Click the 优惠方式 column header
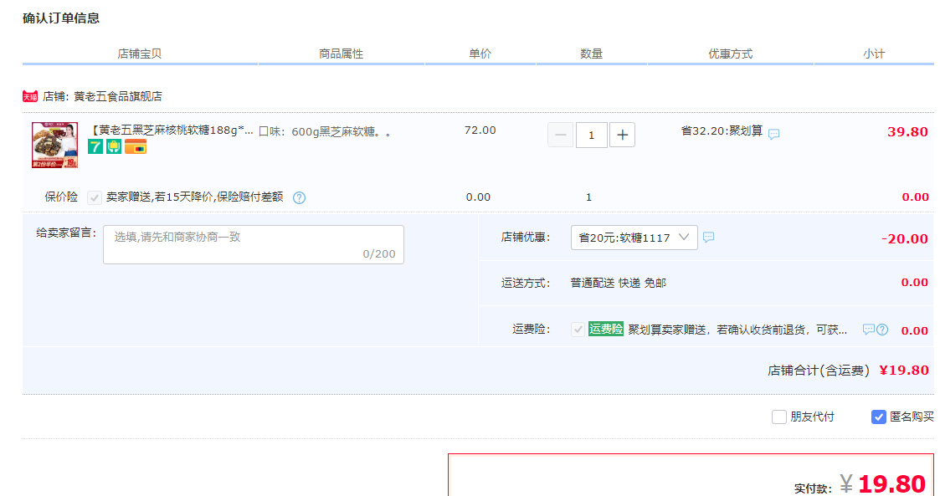940x496 pixels. click(730, 54)
